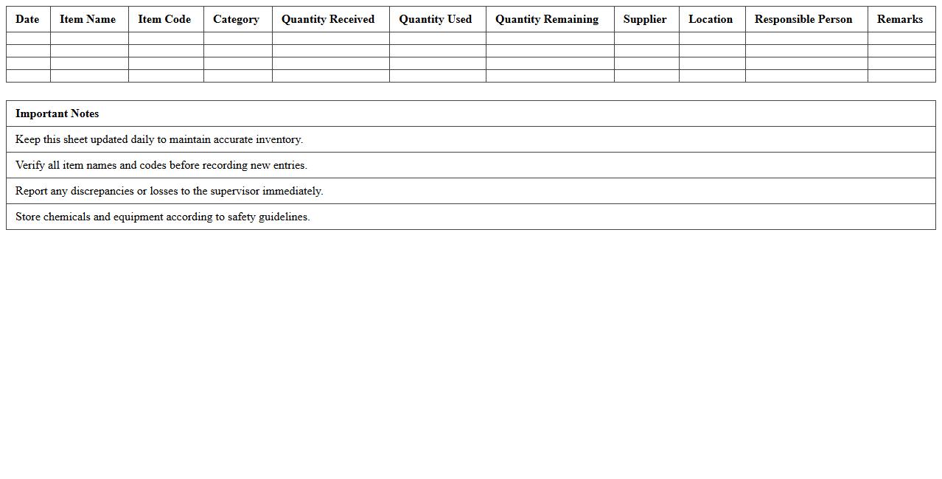Click the Quantity Received column header
This screenshot has width=942, height=479.
(328, 19)
